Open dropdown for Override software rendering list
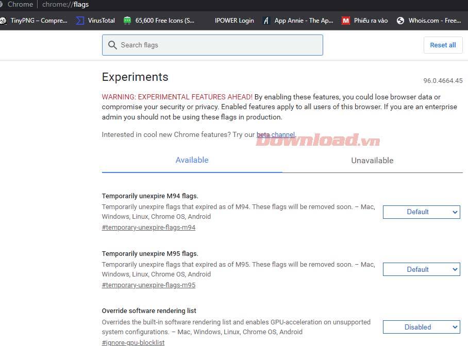The width and height of the screenshot is (468, 346). point(422,327)
